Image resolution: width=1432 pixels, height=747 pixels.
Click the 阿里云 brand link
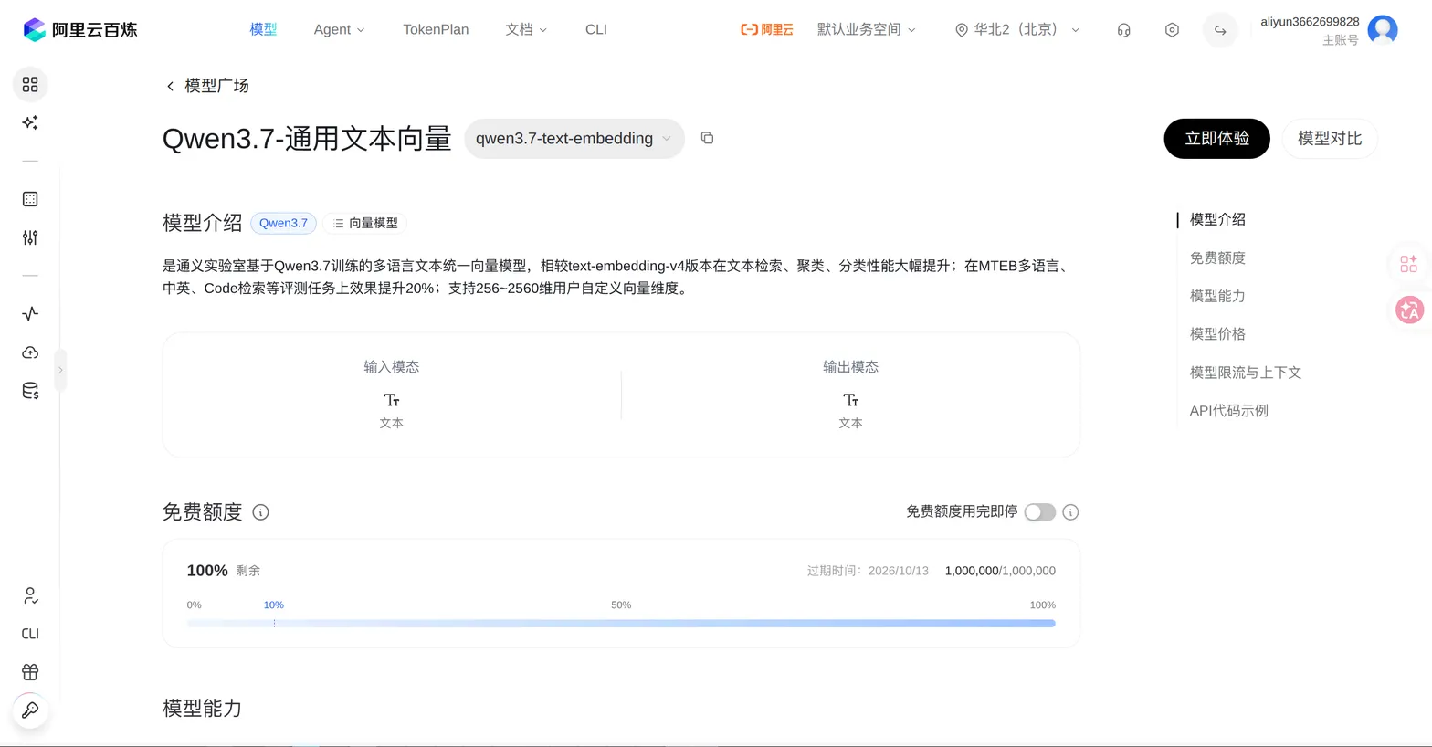pos(766,30)
